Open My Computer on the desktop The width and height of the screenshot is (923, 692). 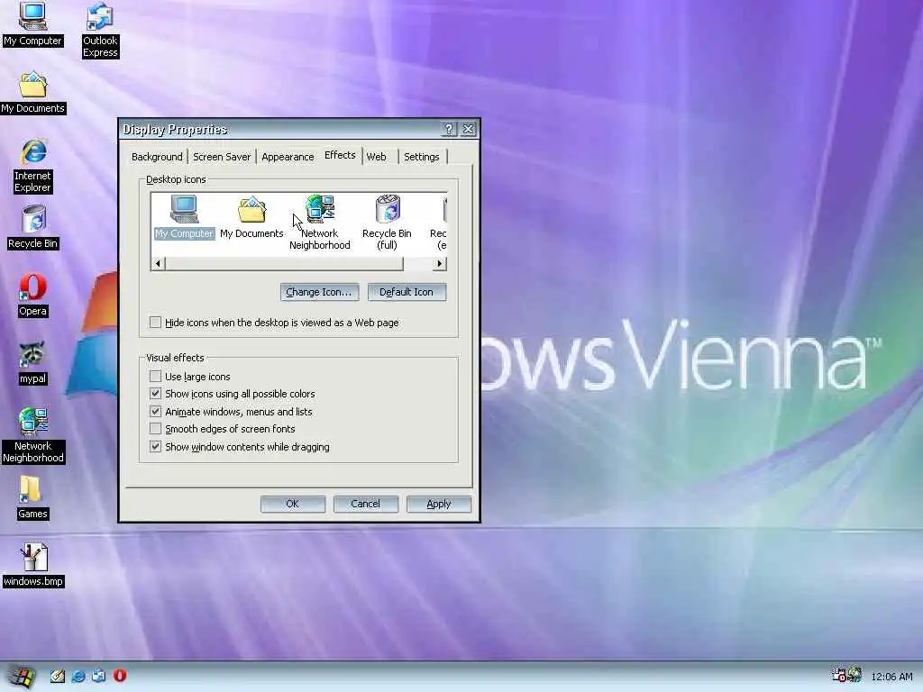click(x=32, y=24)
